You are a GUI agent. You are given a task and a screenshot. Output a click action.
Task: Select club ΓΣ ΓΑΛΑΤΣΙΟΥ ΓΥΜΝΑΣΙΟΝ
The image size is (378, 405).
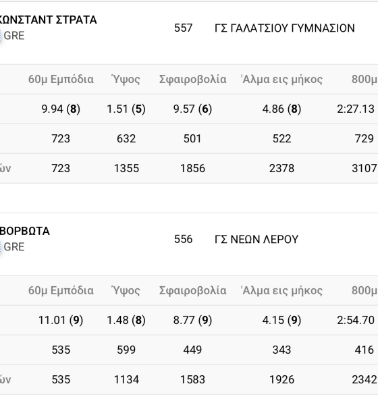pyautogui.click(x=285, y=28)
